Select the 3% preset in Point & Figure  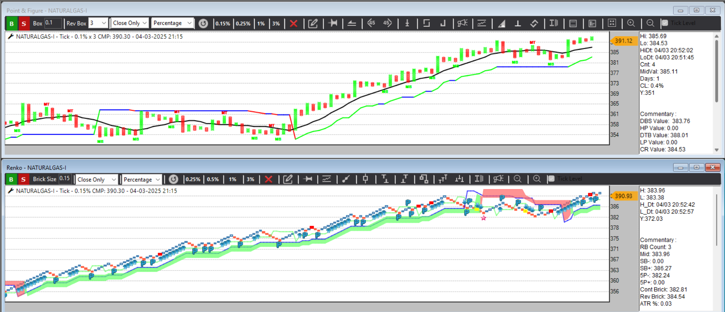(276, 23)
